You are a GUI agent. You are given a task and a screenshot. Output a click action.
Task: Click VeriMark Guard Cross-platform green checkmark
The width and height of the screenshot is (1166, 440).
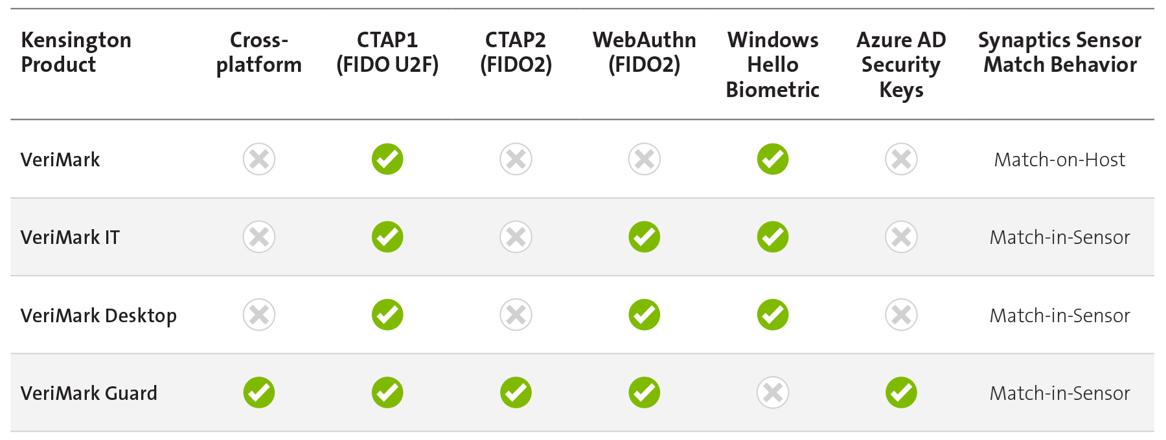[x=259, y=393]
